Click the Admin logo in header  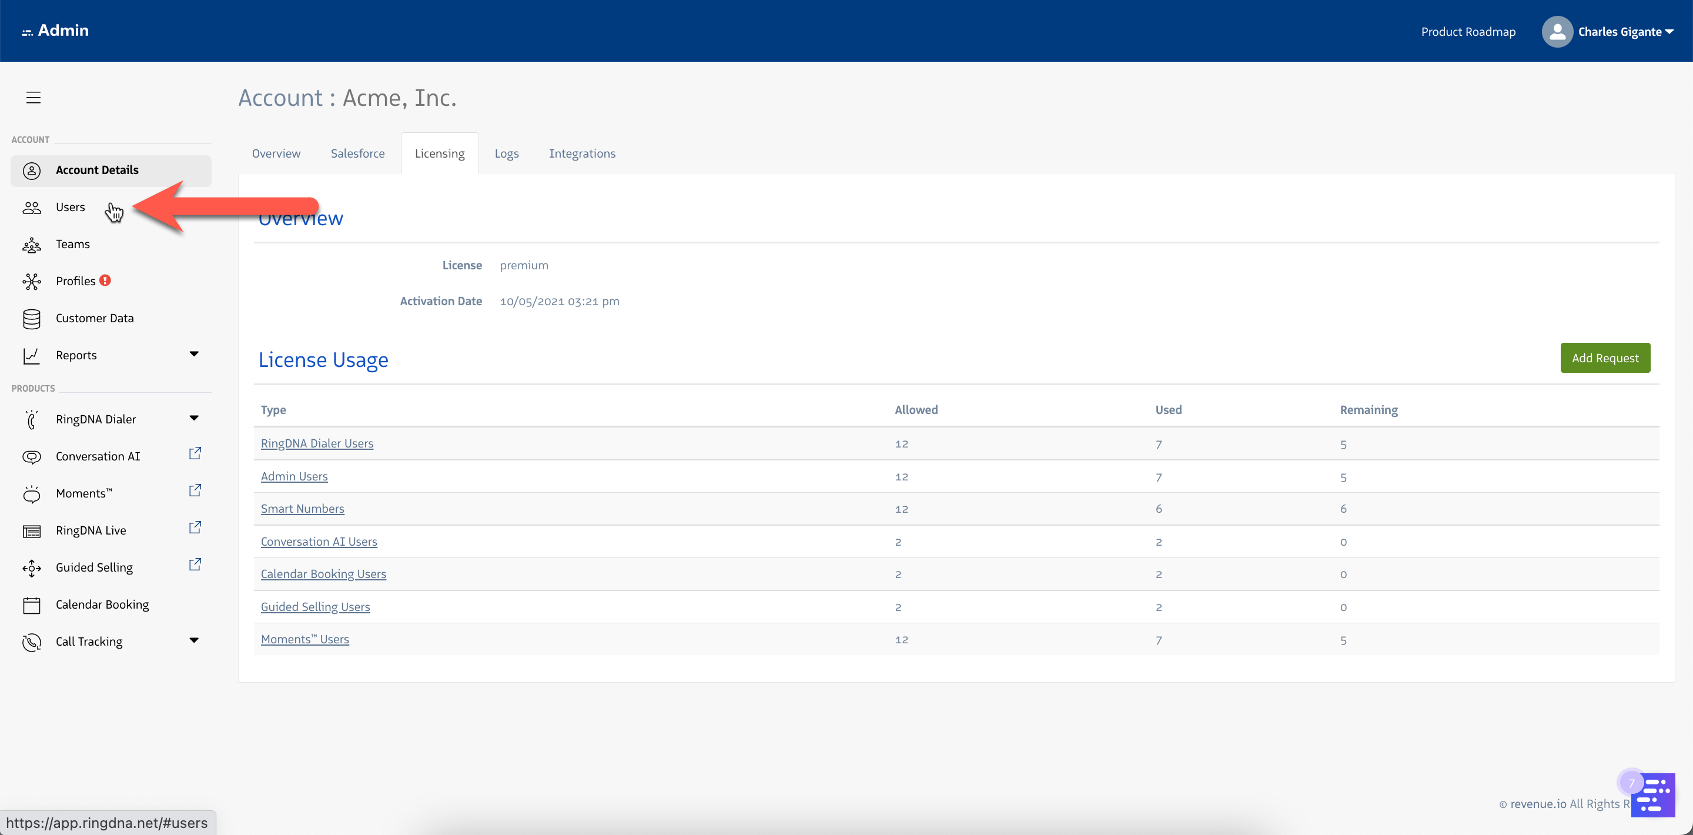point(55,30)
